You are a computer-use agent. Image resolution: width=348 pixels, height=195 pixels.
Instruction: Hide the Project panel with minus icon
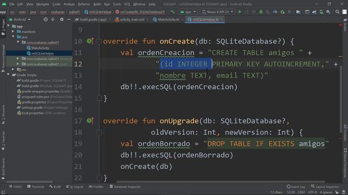[69, 19]
